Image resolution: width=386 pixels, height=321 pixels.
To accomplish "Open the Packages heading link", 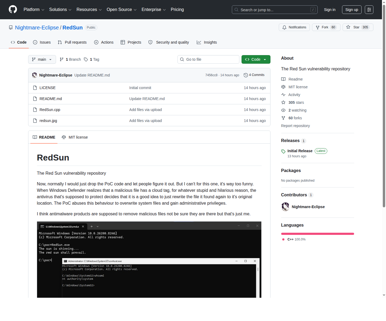I will coord(291,171).
